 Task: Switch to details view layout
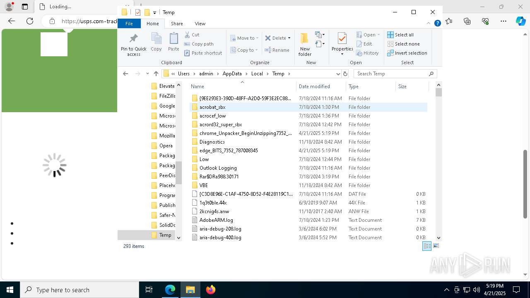[x=427, y=246]
